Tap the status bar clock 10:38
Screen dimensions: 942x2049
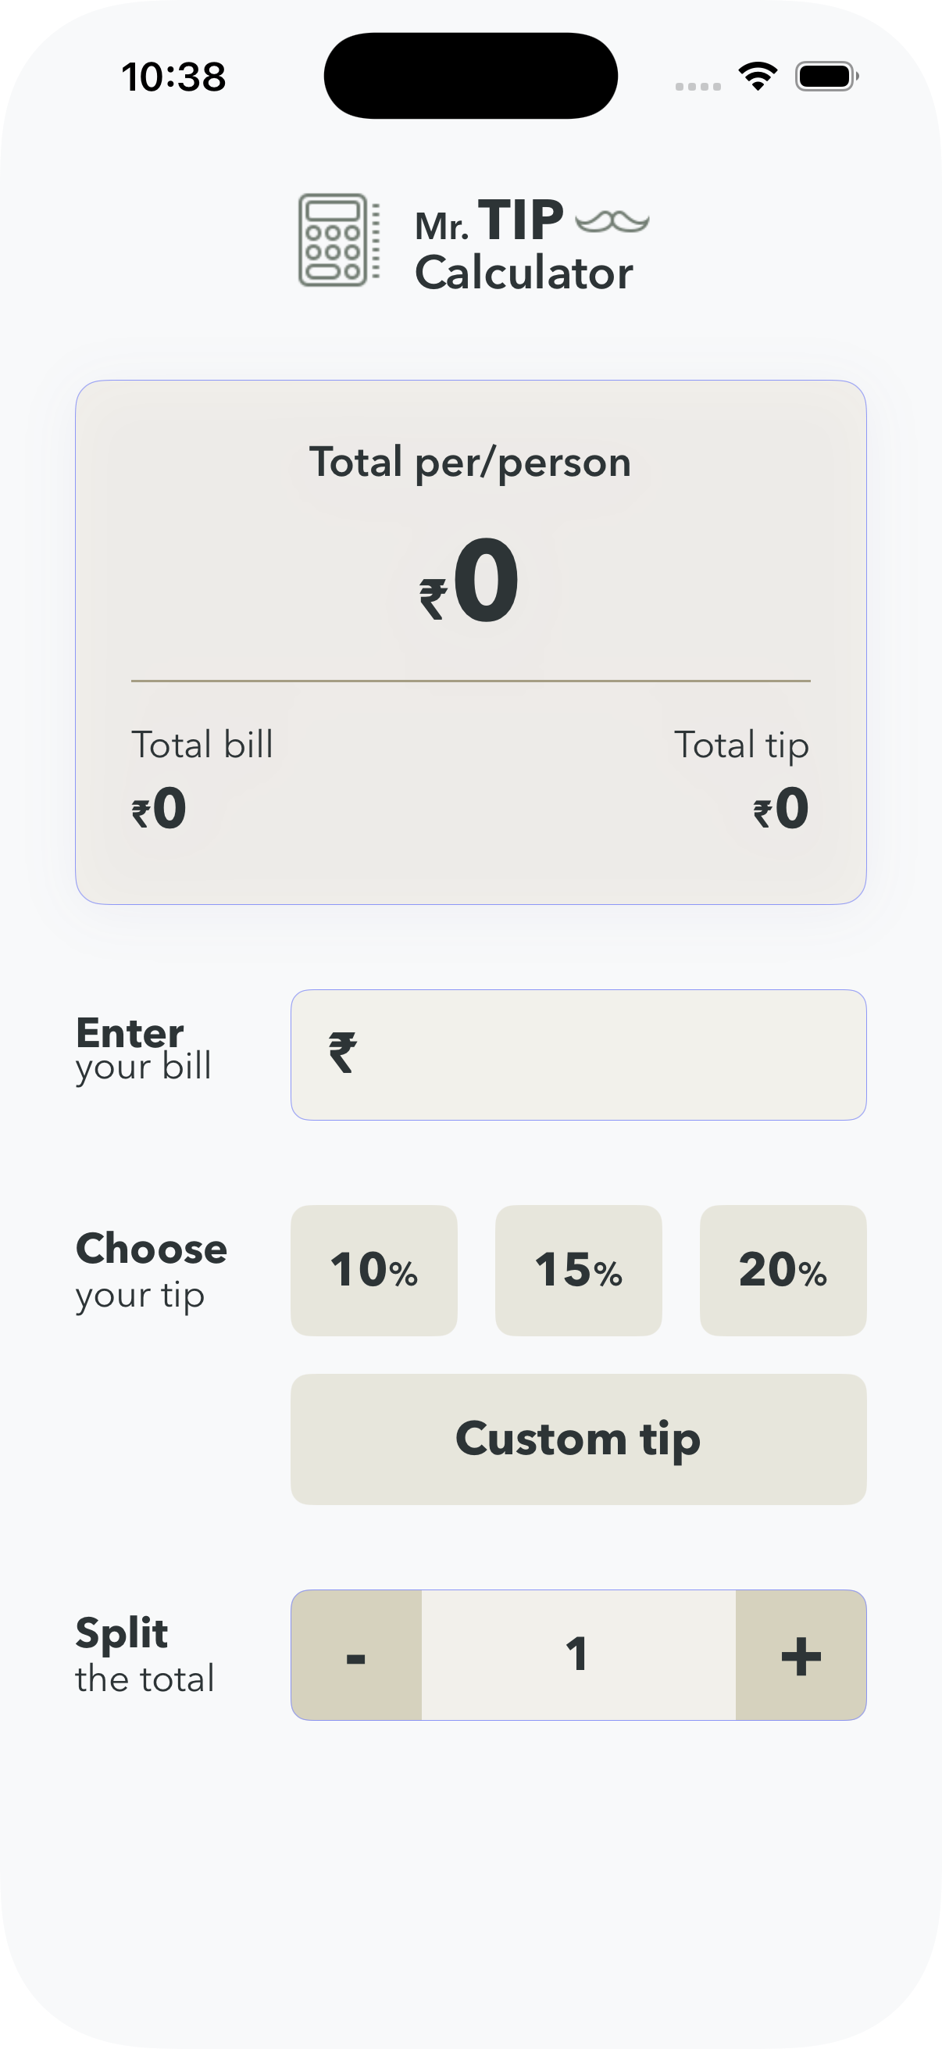[173, 77]
